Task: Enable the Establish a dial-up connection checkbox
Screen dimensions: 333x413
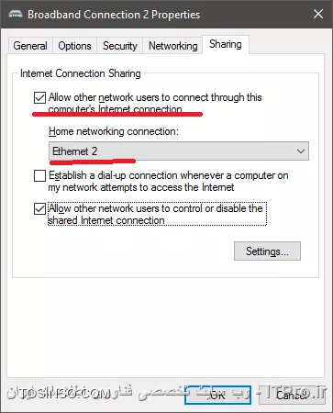Action: click(x=39, y=176)
